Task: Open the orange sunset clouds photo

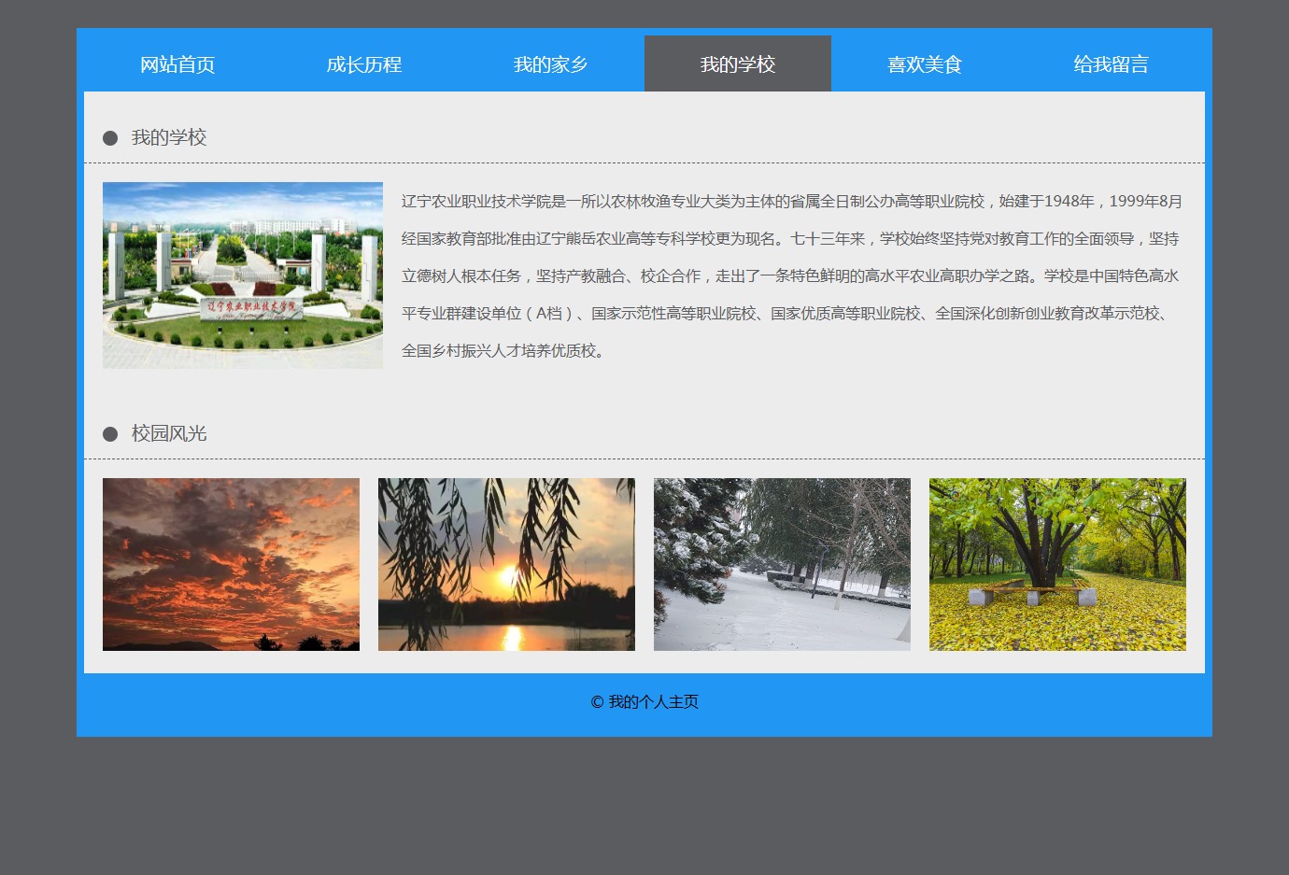Action: pos(231,564)
